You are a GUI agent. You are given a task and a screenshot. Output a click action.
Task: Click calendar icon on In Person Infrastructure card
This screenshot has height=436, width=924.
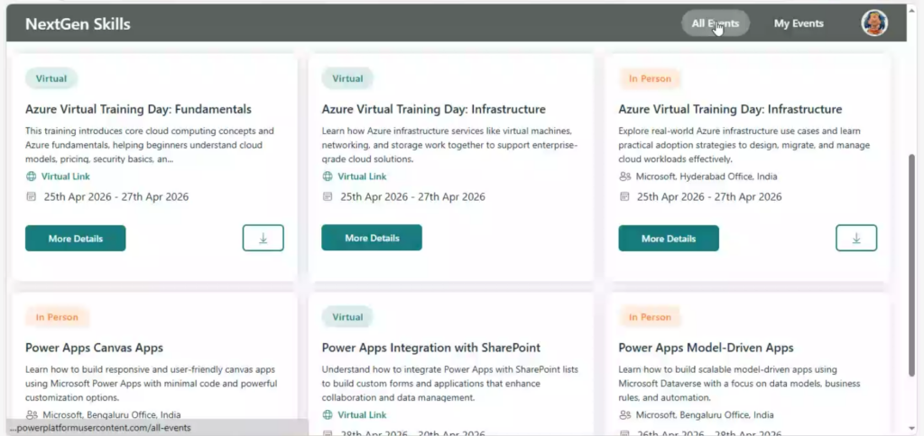click(624, 196)
